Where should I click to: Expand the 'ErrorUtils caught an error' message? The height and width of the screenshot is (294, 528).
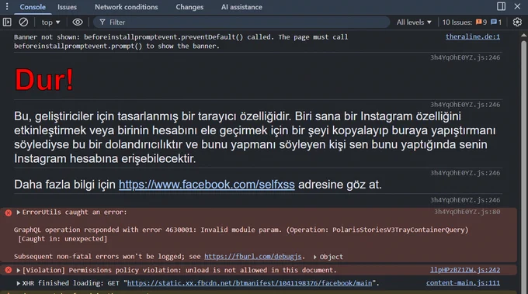coord(19,213)
